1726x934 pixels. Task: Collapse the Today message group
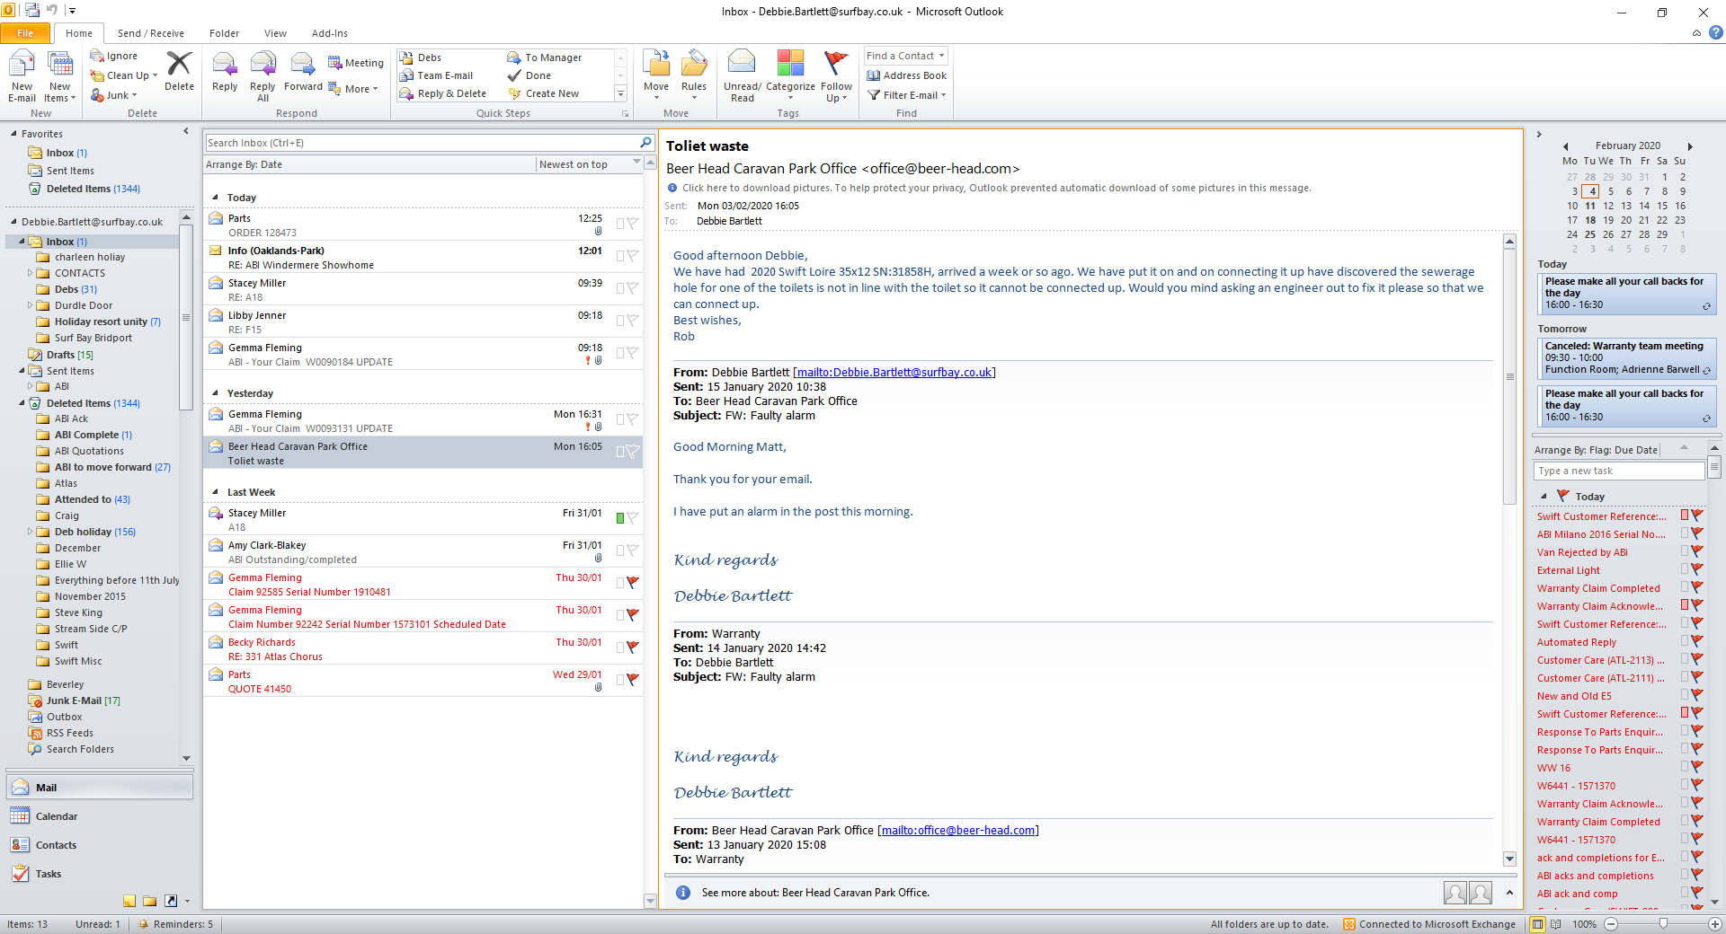coord(216,198)
